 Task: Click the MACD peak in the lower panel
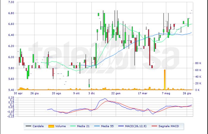(105, 99)
